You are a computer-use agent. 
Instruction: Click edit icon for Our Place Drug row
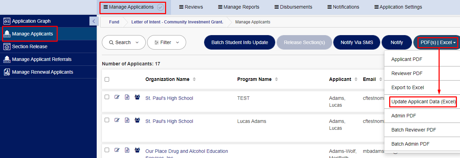click(117, 150)
